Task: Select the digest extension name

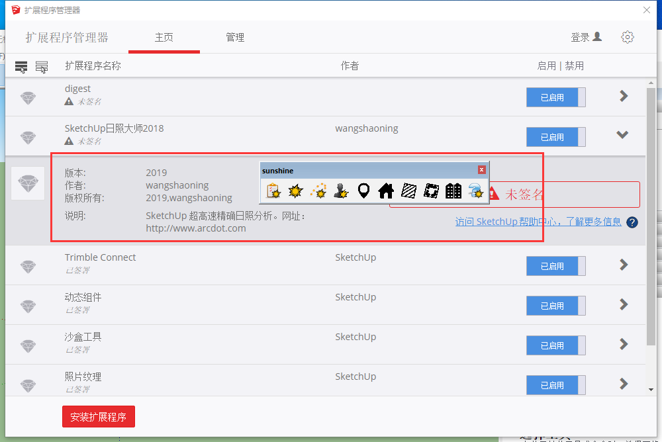Action: click(77, 89)
